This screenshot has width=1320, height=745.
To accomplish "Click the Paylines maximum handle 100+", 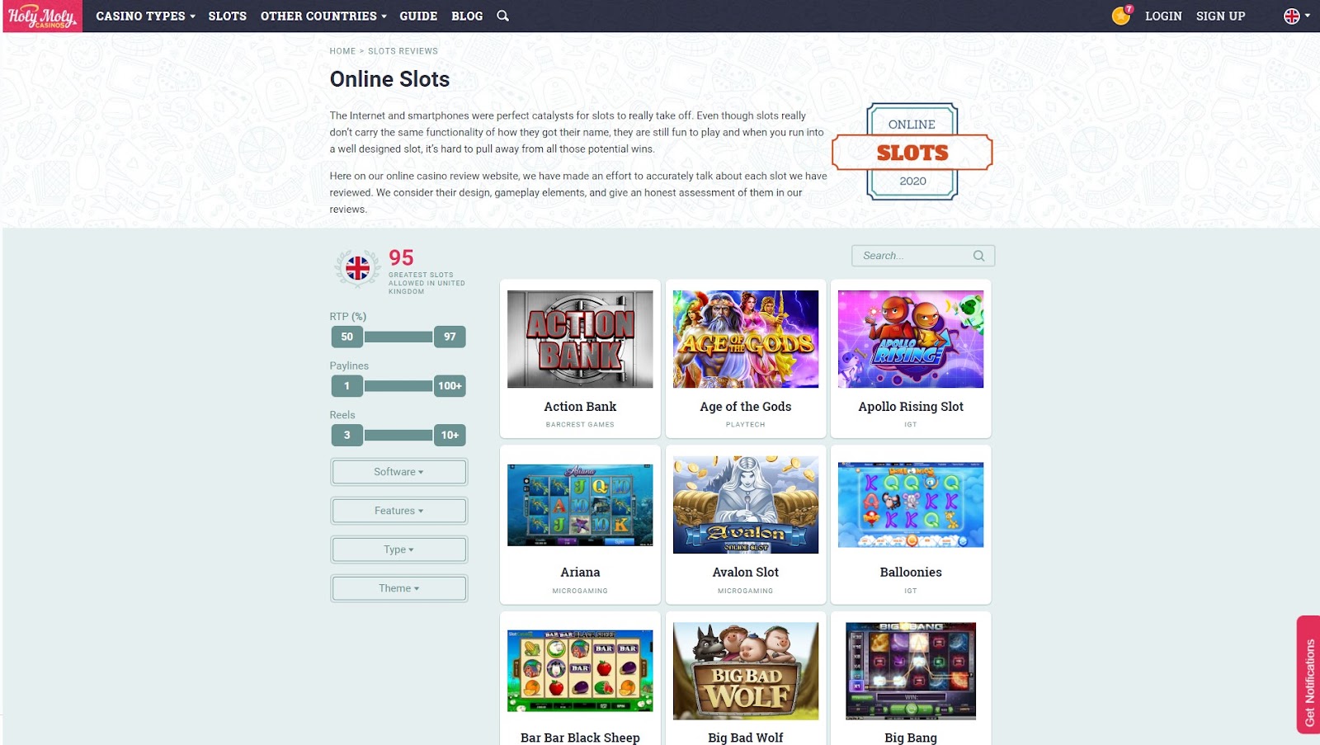I will [x=450, y=385].
